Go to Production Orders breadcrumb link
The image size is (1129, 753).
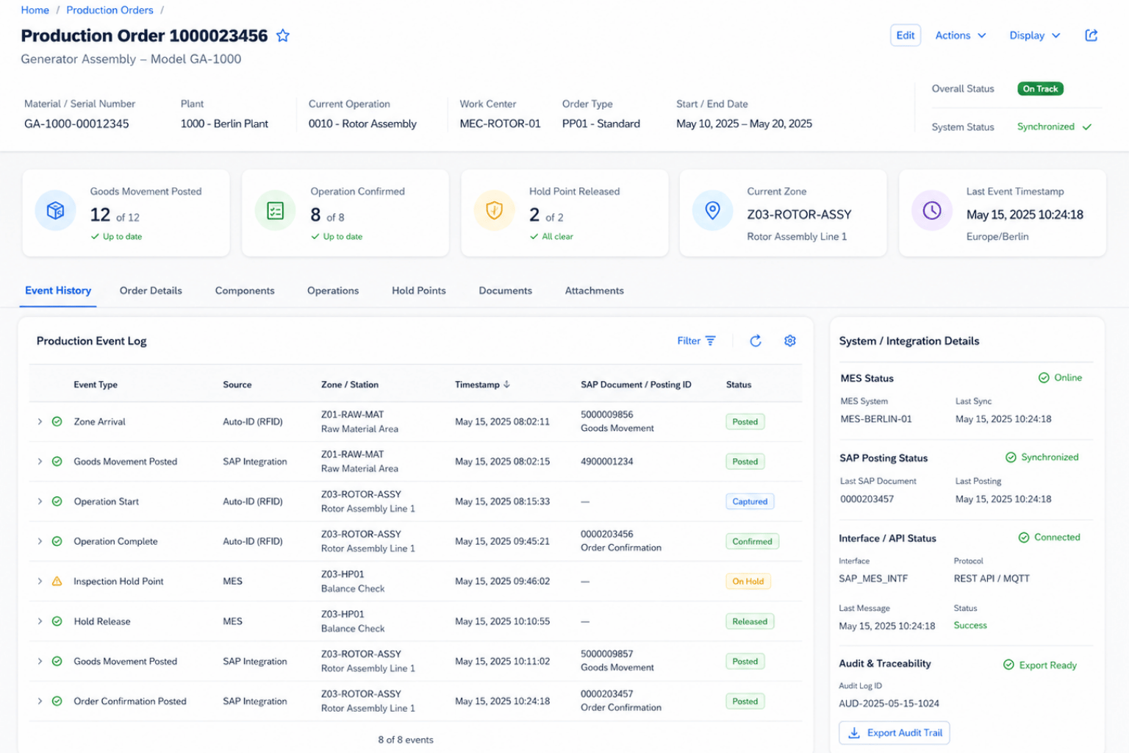click(x=110, y=10)
